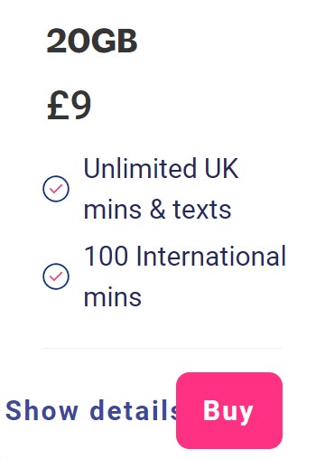The height and width of the screenshot is (459, 325).
Task: Click the word "details" in Show details
Action: [134, 410]
